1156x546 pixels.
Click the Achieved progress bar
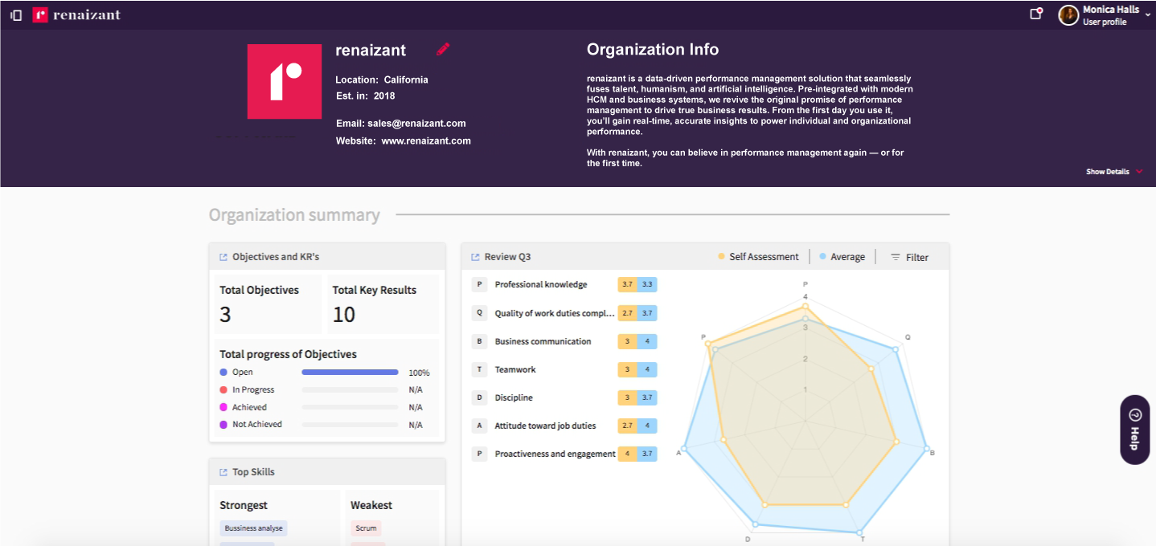pos(350,407)
